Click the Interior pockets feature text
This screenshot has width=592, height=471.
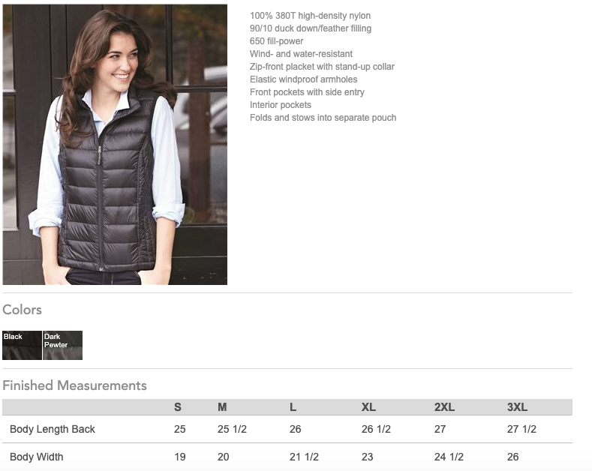tap(281, 104)
